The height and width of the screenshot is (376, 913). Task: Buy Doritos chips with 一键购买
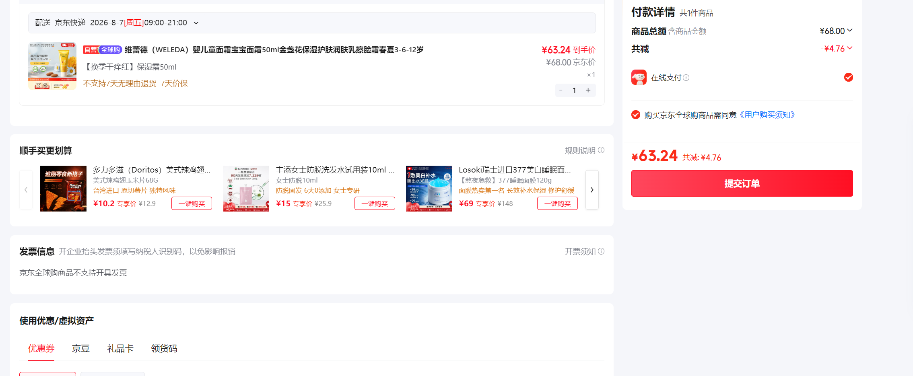pos(192,203)
